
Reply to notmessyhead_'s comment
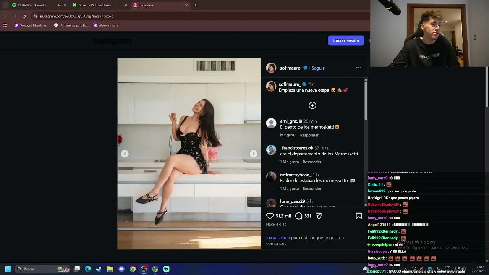pyautogui.click(x=312, y=189)
